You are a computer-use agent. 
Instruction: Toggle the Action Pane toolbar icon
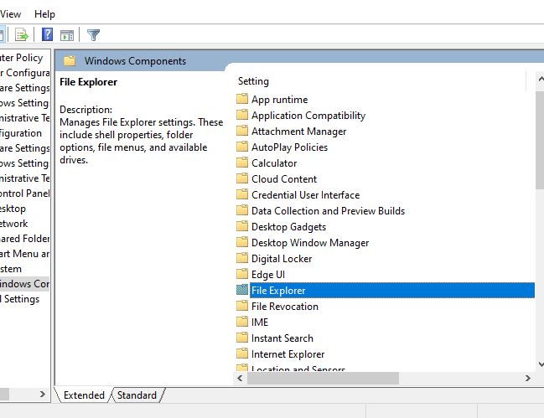67,35
